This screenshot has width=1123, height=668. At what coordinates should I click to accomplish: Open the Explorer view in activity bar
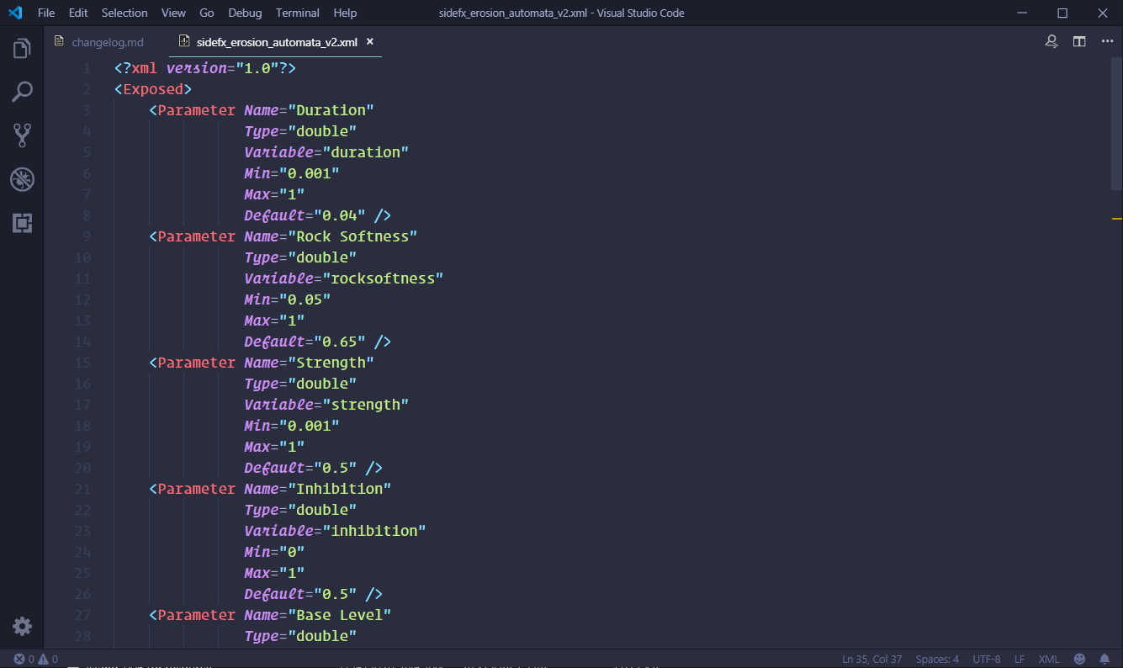point(22,49)
